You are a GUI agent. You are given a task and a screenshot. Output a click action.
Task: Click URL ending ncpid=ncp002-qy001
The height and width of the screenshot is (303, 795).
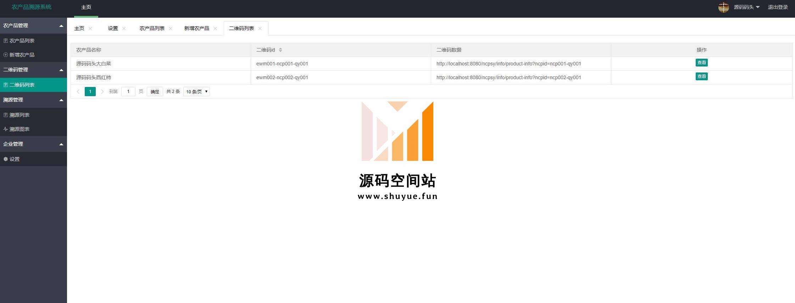click(x=509, y=77)
